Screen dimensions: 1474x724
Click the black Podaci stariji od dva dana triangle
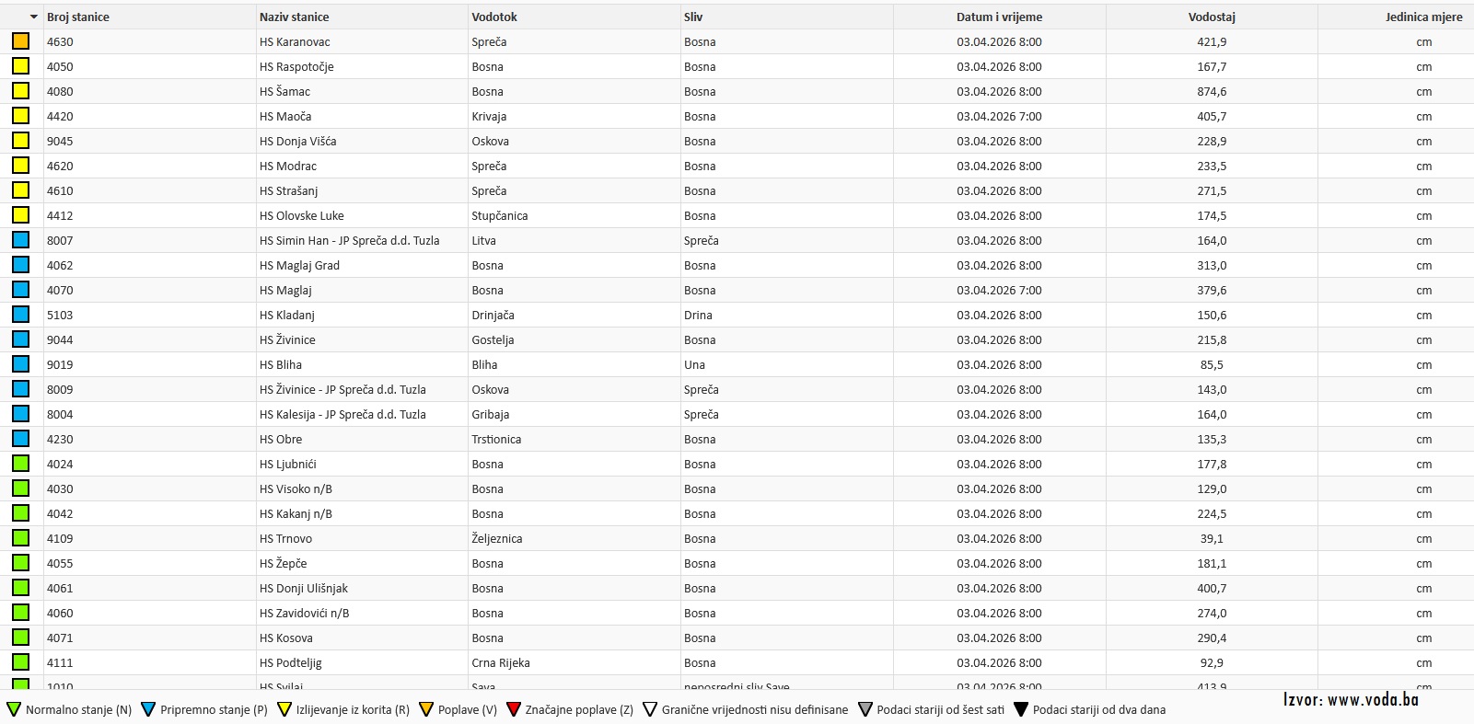click(1021, 709)
